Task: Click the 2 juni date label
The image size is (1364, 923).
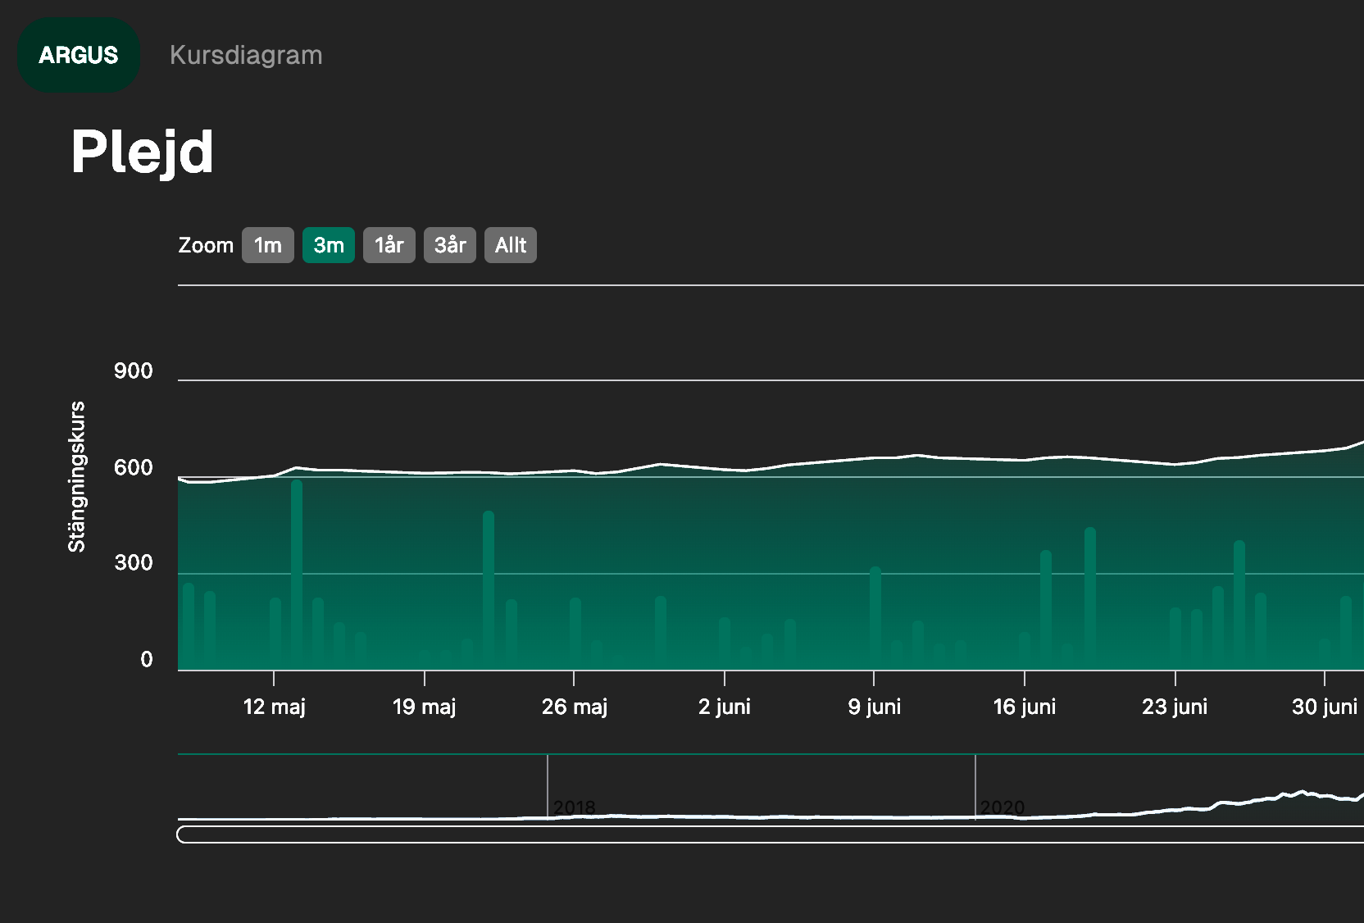Action: coord(725,707)
